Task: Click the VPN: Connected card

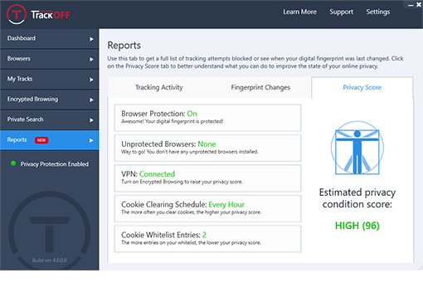Action: click(x=207, y=178)
